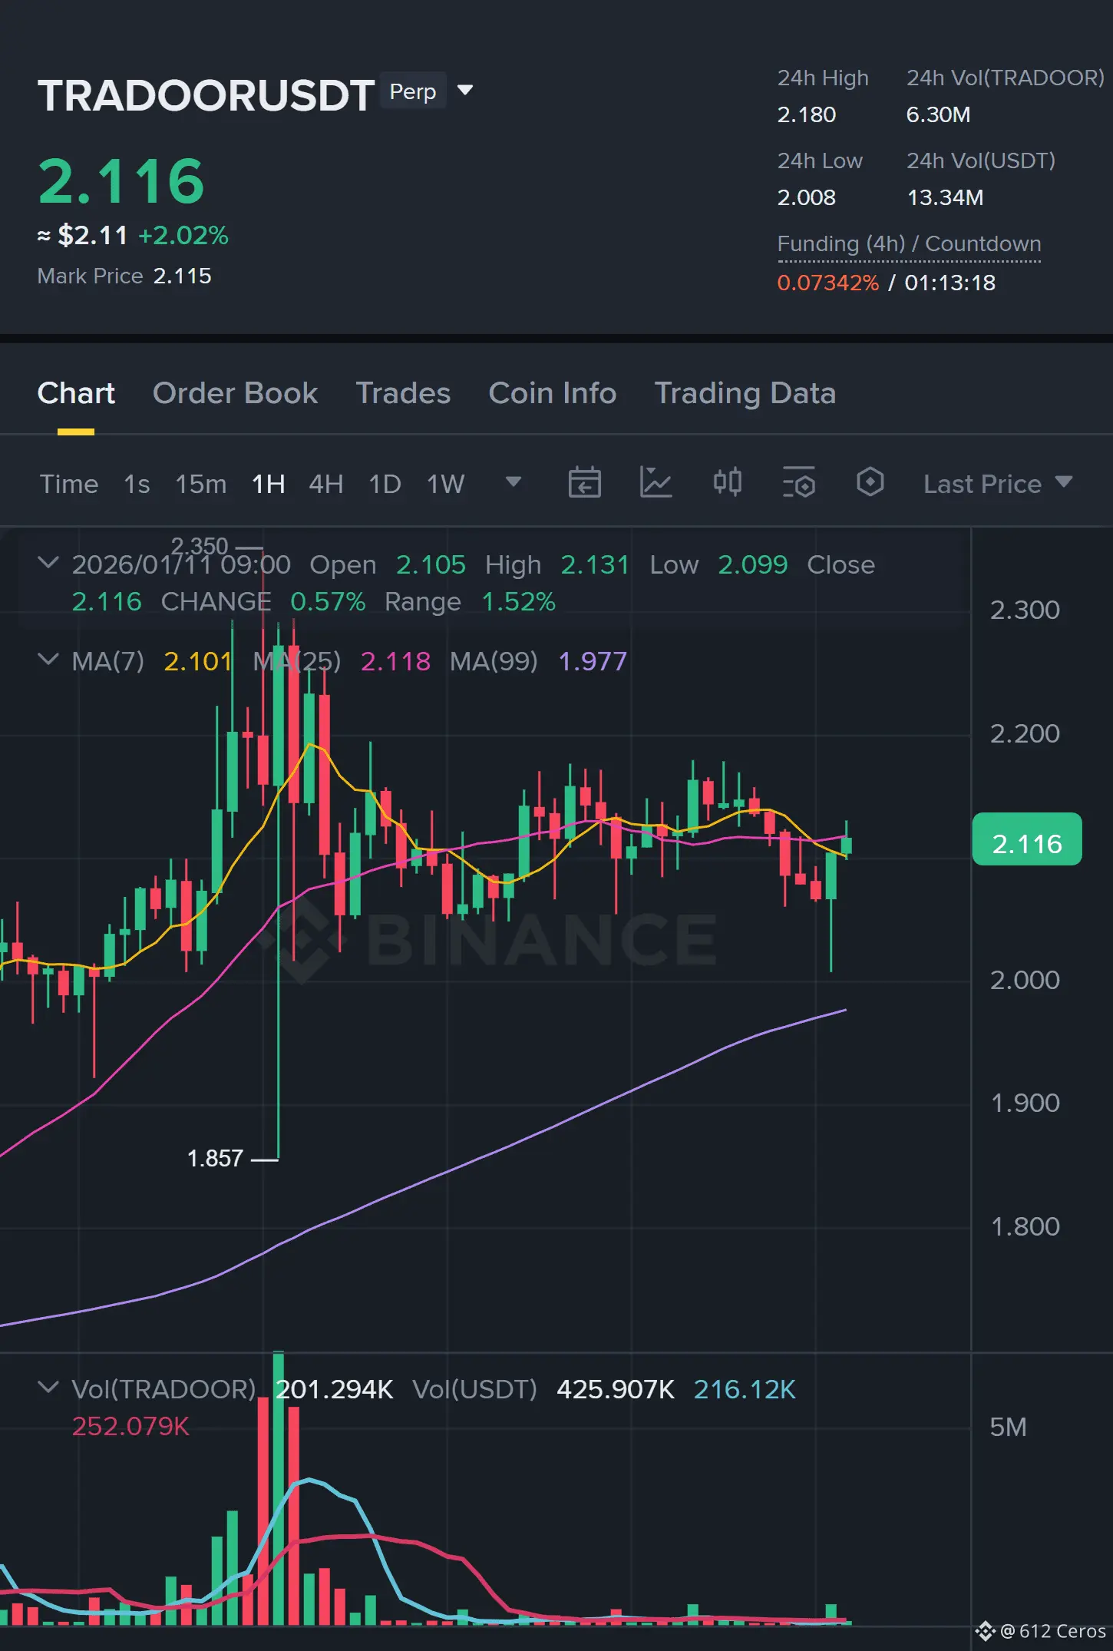Select the 1s interval
Viewport: 1113px width, 1651px height.
click(137, 484)
